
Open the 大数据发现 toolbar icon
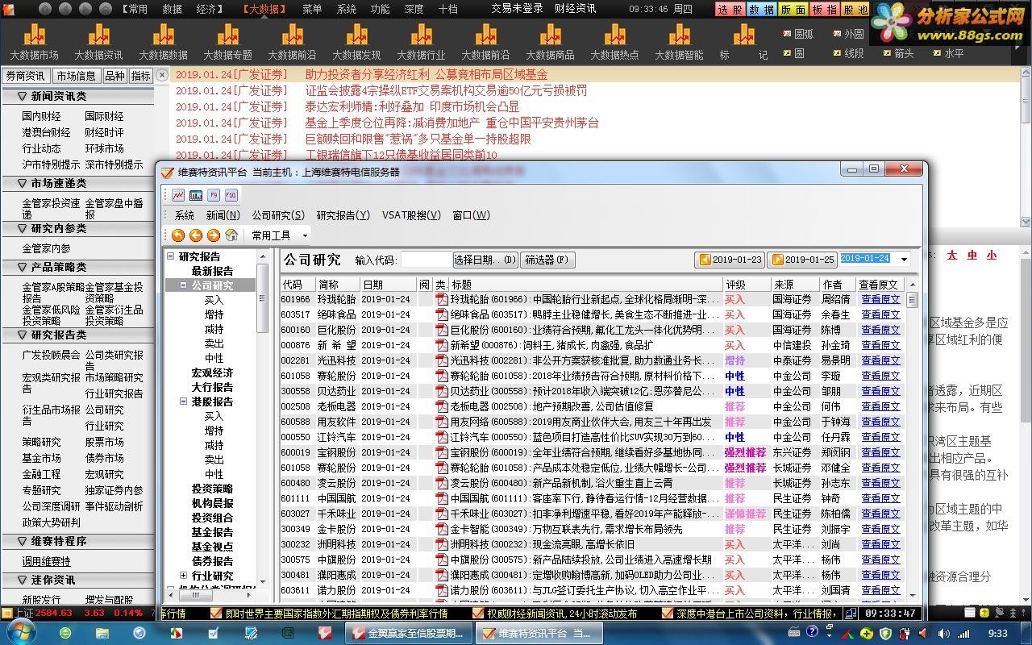[356, 42]
